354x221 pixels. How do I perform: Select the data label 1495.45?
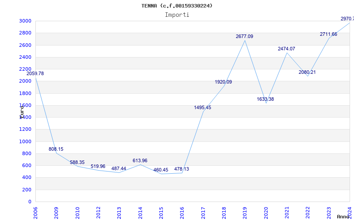pos(203,107)
